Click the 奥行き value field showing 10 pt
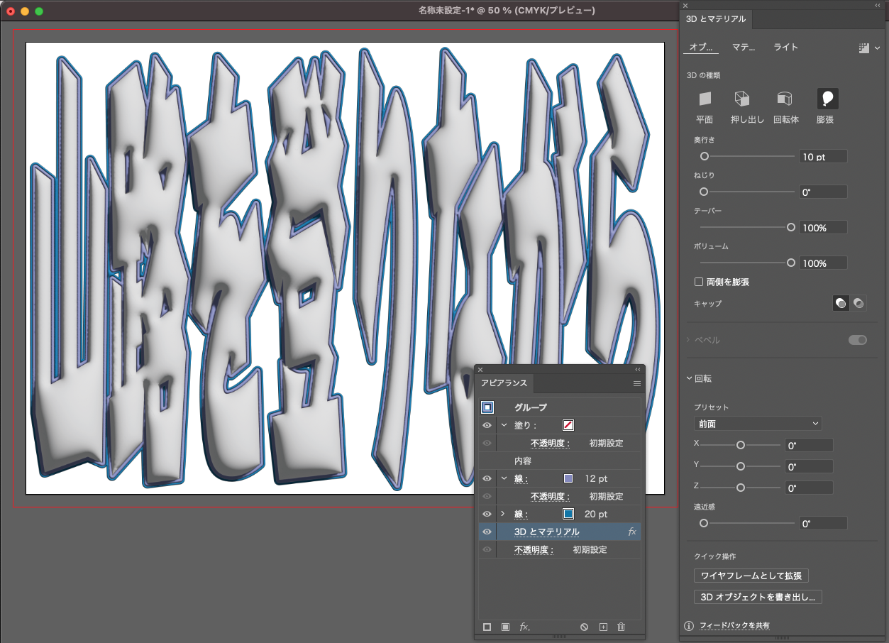The height and width of the screenshot is (643, 889). pyautogui.click(x=822, y=156)
